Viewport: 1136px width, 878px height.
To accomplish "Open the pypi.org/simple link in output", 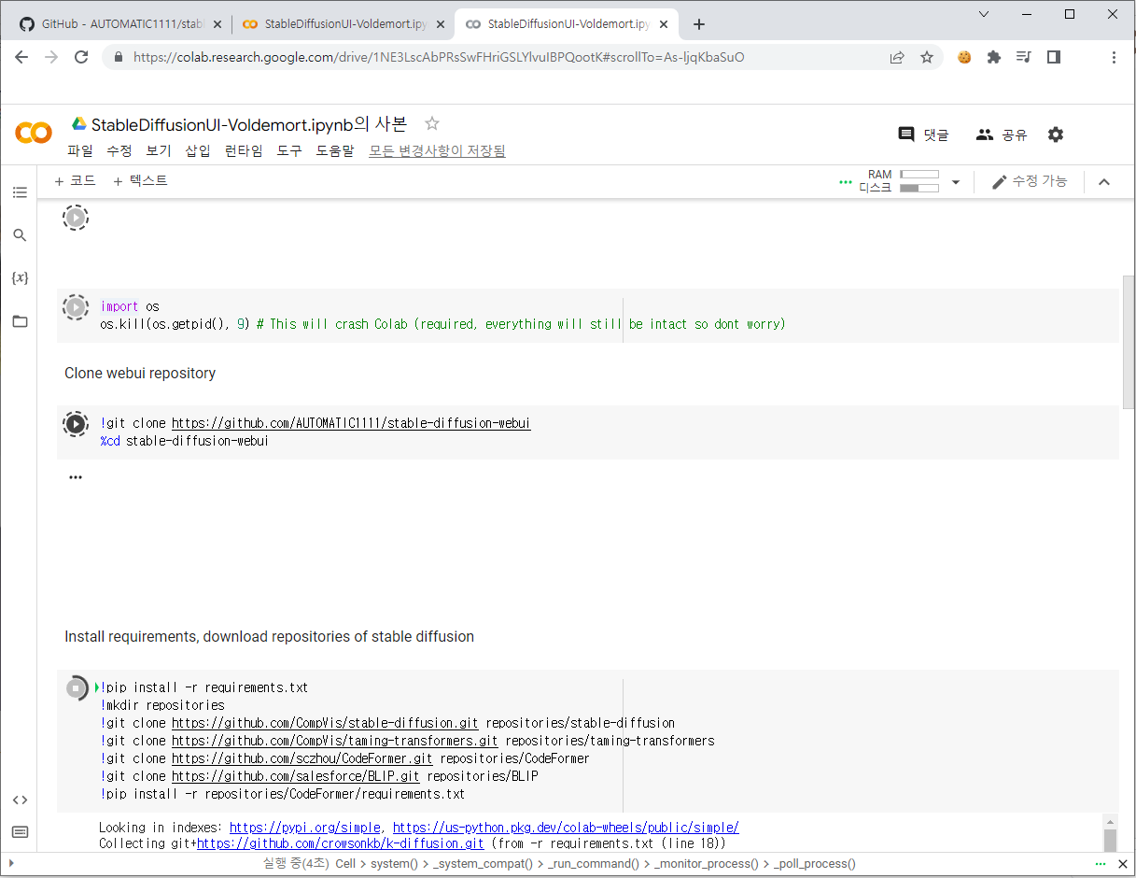I will pos(304,828).
